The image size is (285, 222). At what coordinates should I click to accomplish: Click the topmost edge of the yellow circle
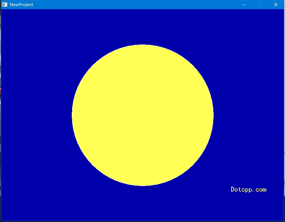point(142,46)
